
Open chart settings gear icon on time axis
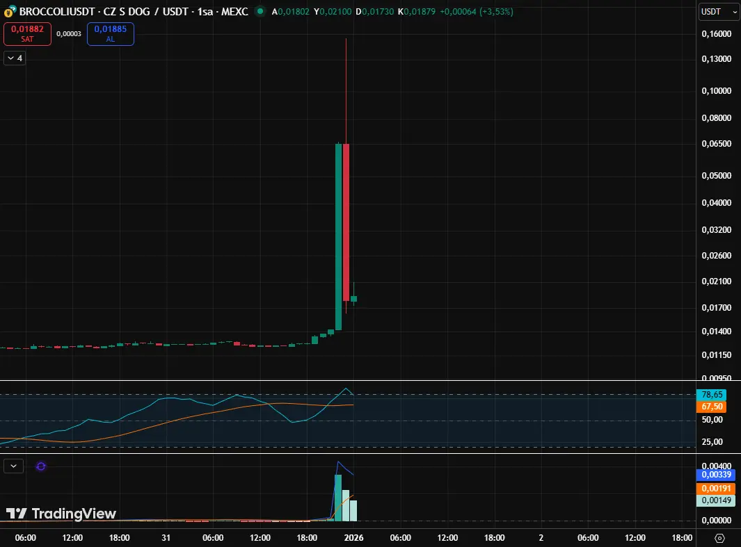(x=719, y=538)
